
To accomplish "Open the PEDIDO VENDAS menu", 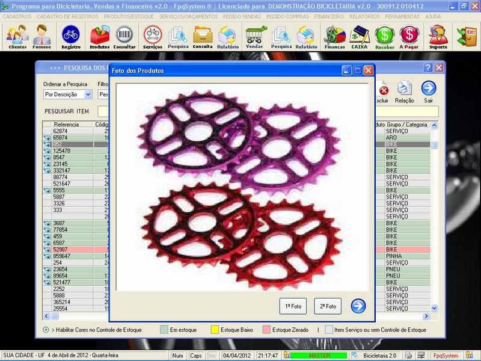I will pyautogui.click(x=242, y=17).
